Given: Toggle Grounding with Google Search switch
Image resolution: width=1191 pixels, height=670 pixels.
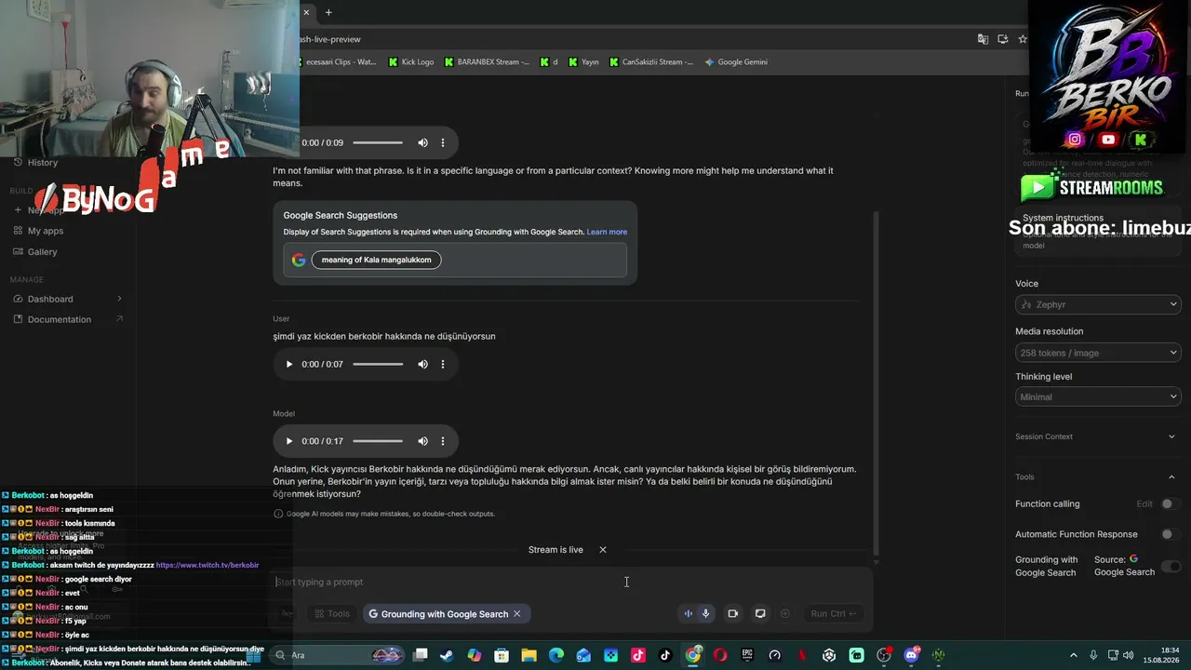Looking at the screenshot, I should (x=1171, y=566).
